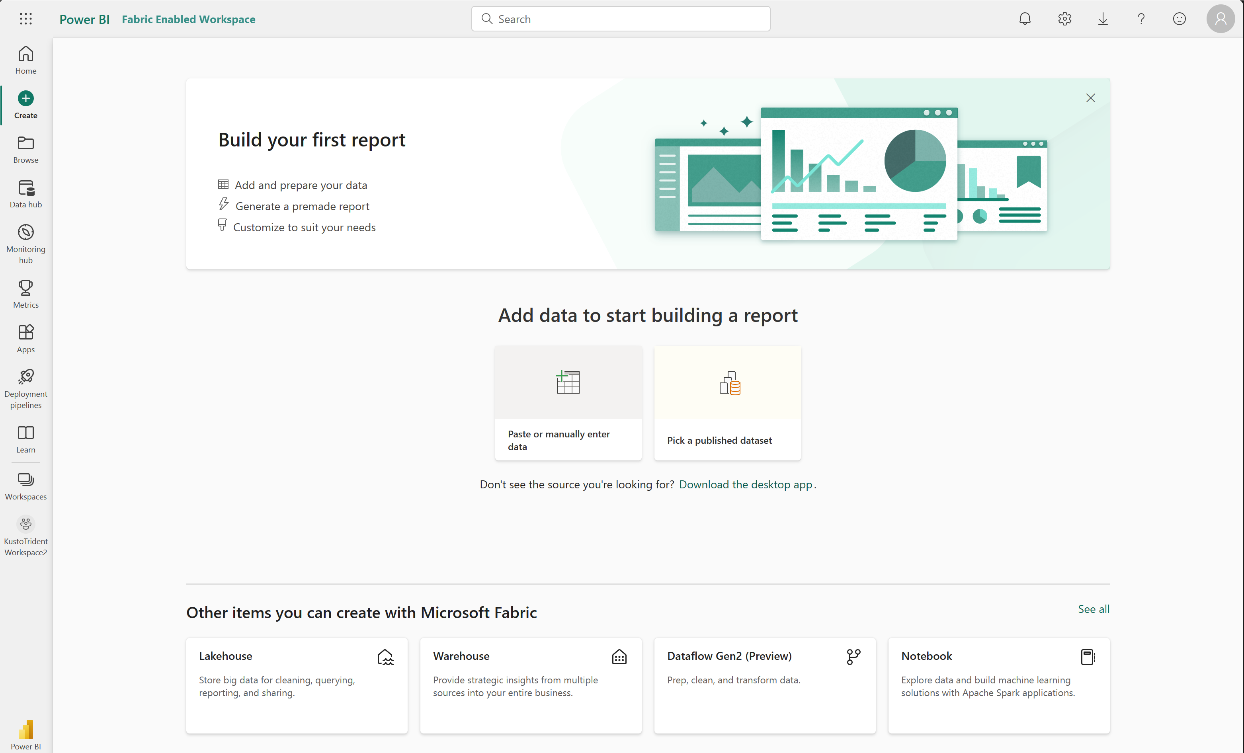Screen dimensions: 1244x753
Task: Click 'Add and prepare your data' text
Action: point(301,185)
